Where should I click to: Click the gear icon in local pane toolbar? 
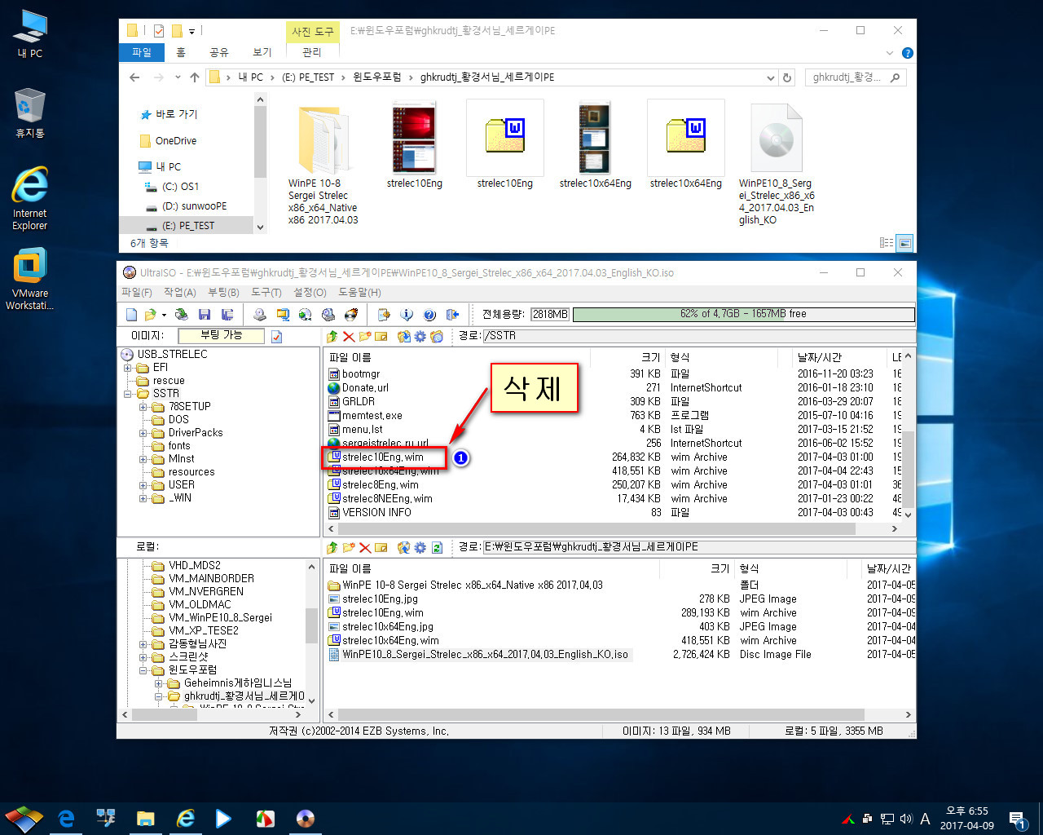click(x=420, y=547)
